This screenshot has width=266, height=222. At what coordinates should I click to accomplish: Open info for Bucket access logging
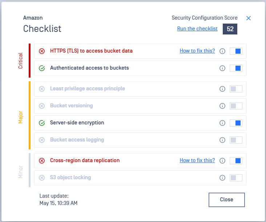222,140
